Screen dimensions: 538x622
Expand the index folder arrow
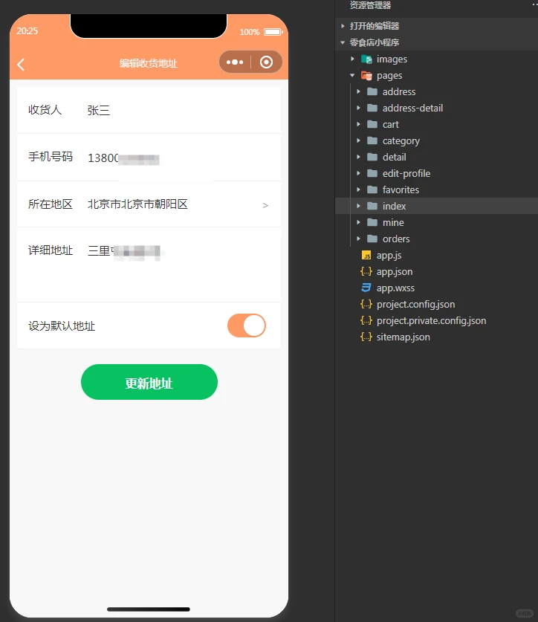(358, 206)
